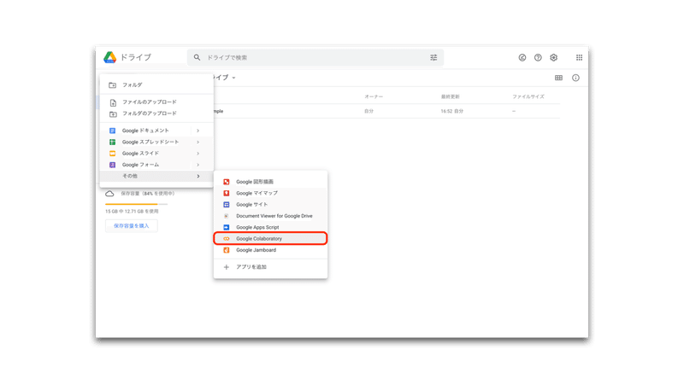
Task: Click the Google Colaboratory icon
Action: 227,239
